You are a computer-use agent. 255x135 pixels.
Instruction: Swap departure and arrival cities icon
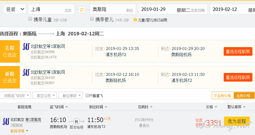[x=82, y=10]
